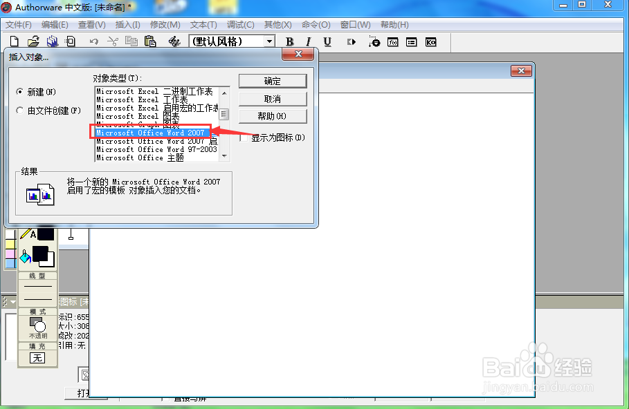Close the presentation window behind dialog
629x409 pixels.
521,71
